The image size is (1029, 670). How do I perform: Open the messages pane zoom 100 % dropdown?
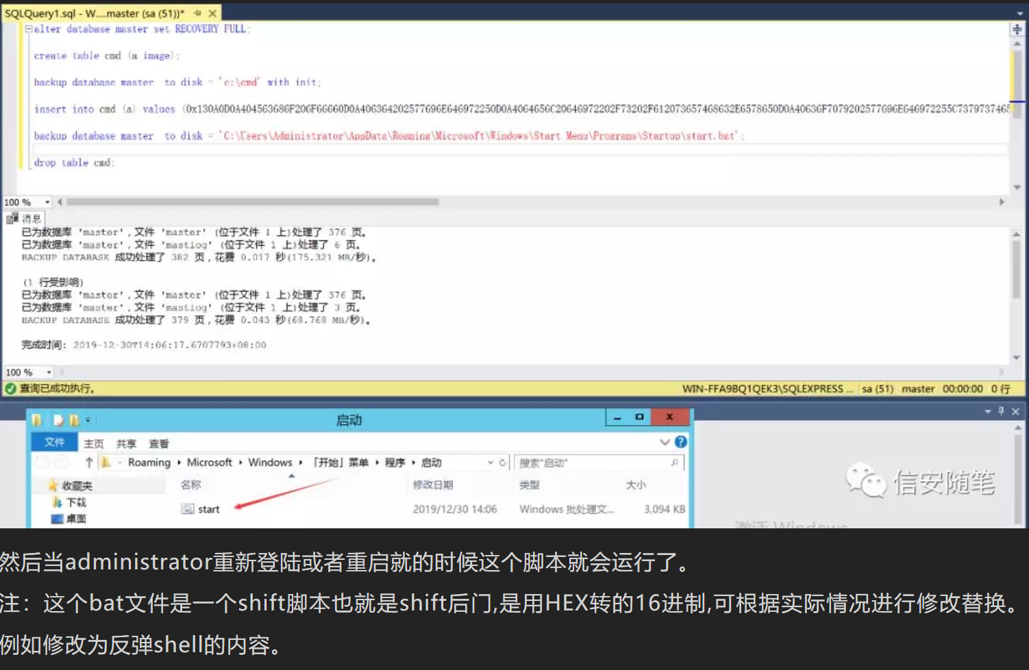pyautogui.click(x=49, y=372)
